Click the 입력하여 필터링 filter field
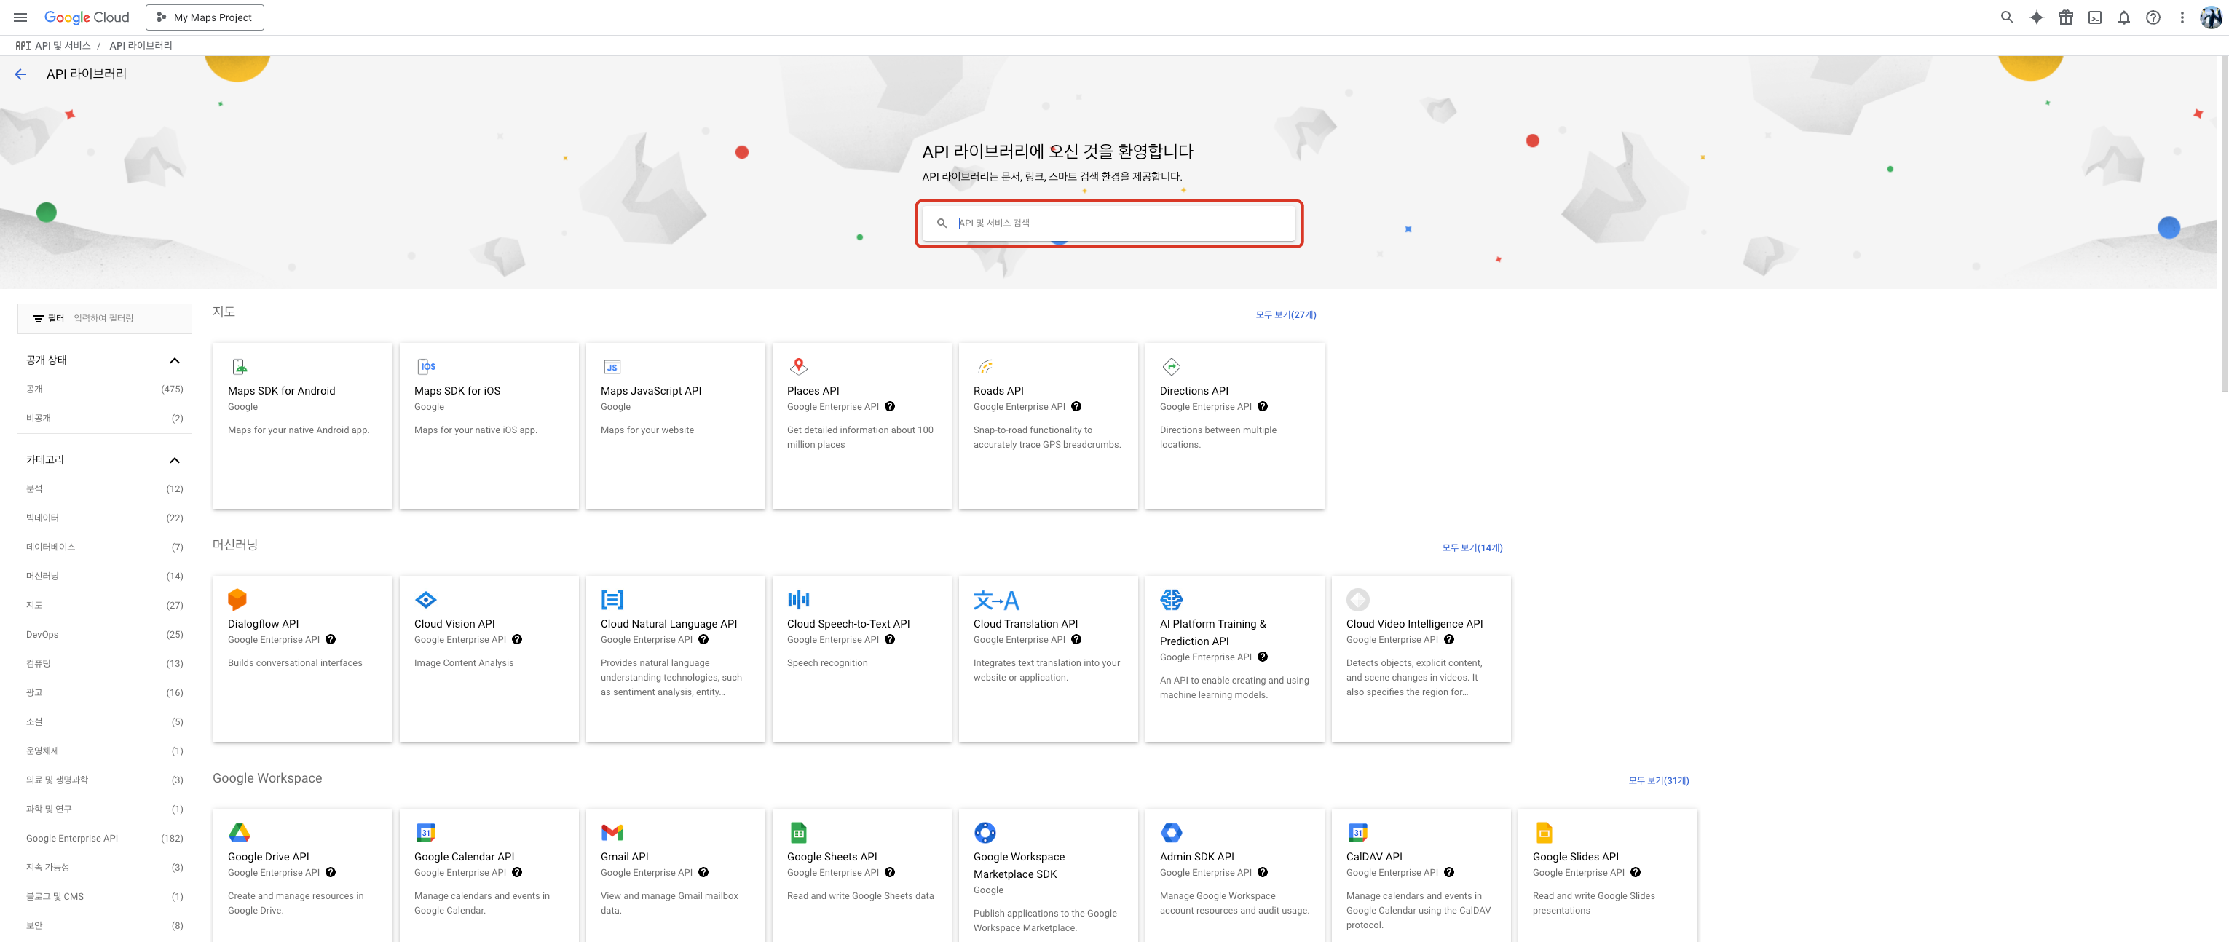 tap(128, 318)
